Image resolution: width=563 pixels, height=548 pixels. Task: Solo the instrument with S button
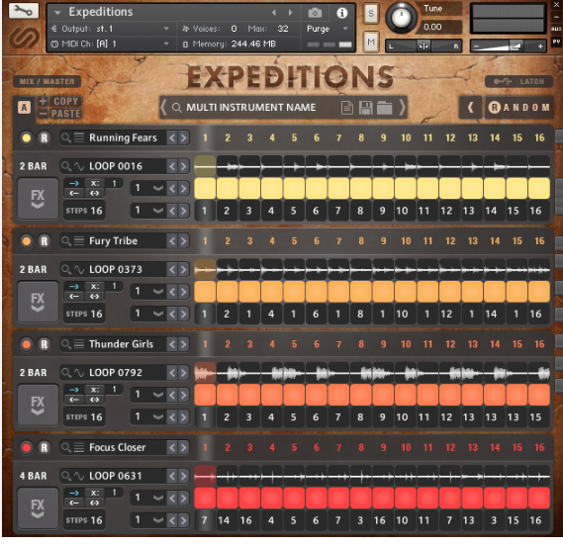371,14
